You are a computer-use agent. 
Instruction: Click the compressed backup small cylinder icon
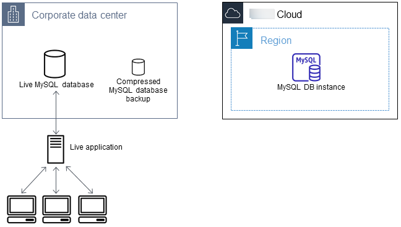coord(139,67)
